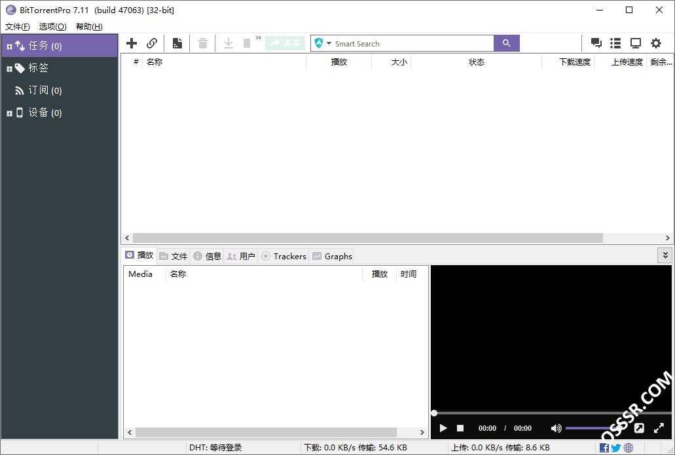Screen dimensions: 675x455
Task: Sort by the 下载速度 column header
Action: point(568,62)
